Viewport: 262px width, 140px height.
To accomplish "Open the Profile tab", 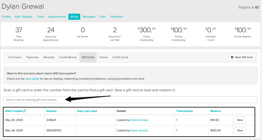I will (x=6, y=17).
